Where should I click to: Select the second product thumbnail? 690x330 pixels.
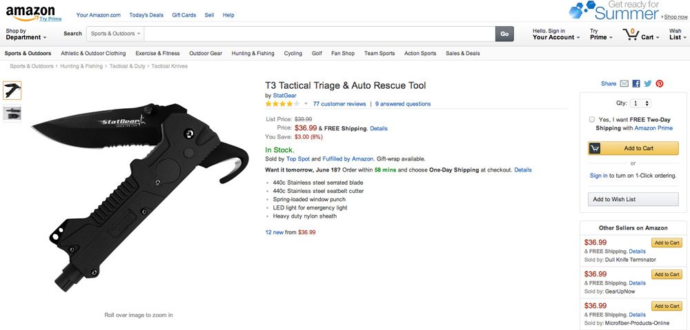[x=12, y=114]
